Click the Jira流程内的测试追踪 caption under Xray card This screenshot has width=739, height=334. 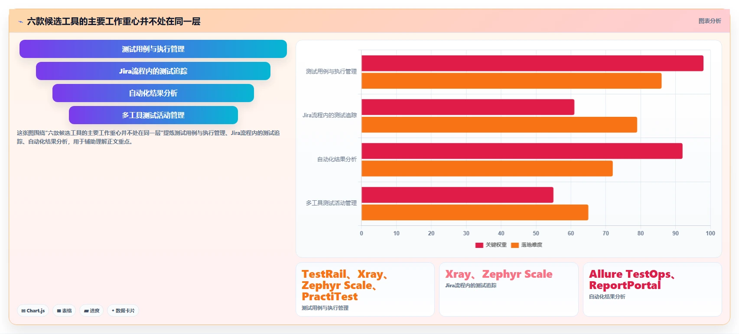click(471, 286)
